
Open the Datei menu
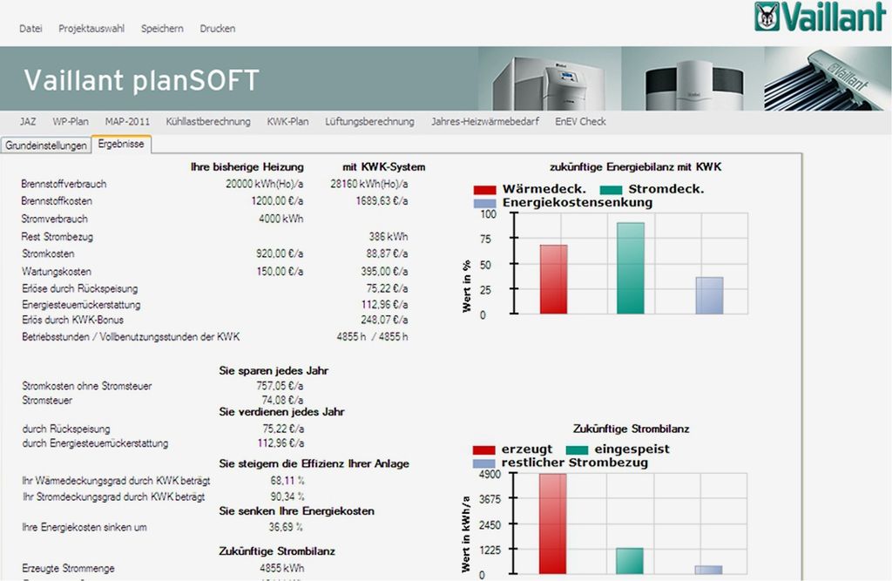pos(30,29)
